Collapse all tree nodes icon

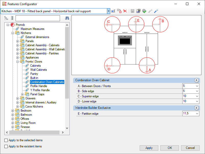12,18
